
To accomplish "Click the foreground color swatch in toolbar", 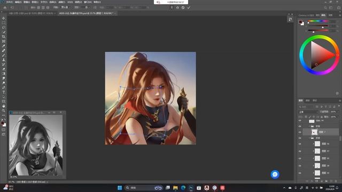I will (x=2, y=123).
